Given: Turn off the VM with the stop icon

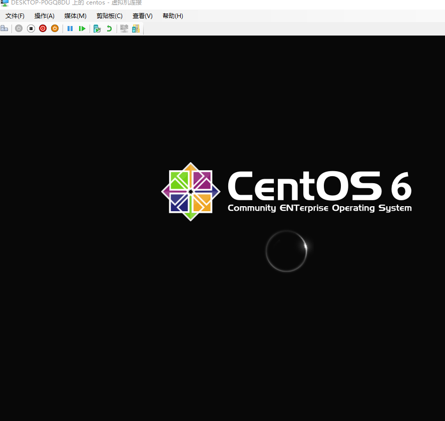Looking at the screenshot, I should pyautogui.click(x=31, y=29).
